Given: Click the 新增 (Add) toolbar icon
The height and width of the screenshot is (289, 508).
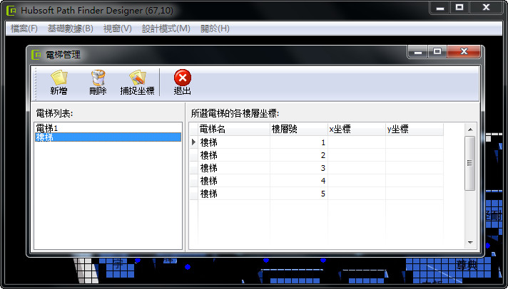Looking at the screenshot, I should 59,78.
